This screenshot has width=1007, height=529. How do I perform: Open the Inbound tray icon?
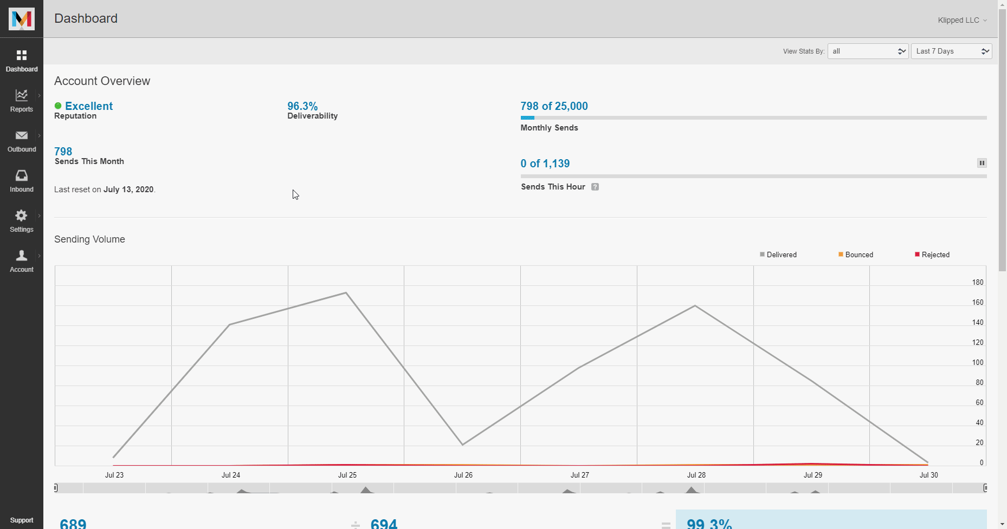tap(22, 180)
